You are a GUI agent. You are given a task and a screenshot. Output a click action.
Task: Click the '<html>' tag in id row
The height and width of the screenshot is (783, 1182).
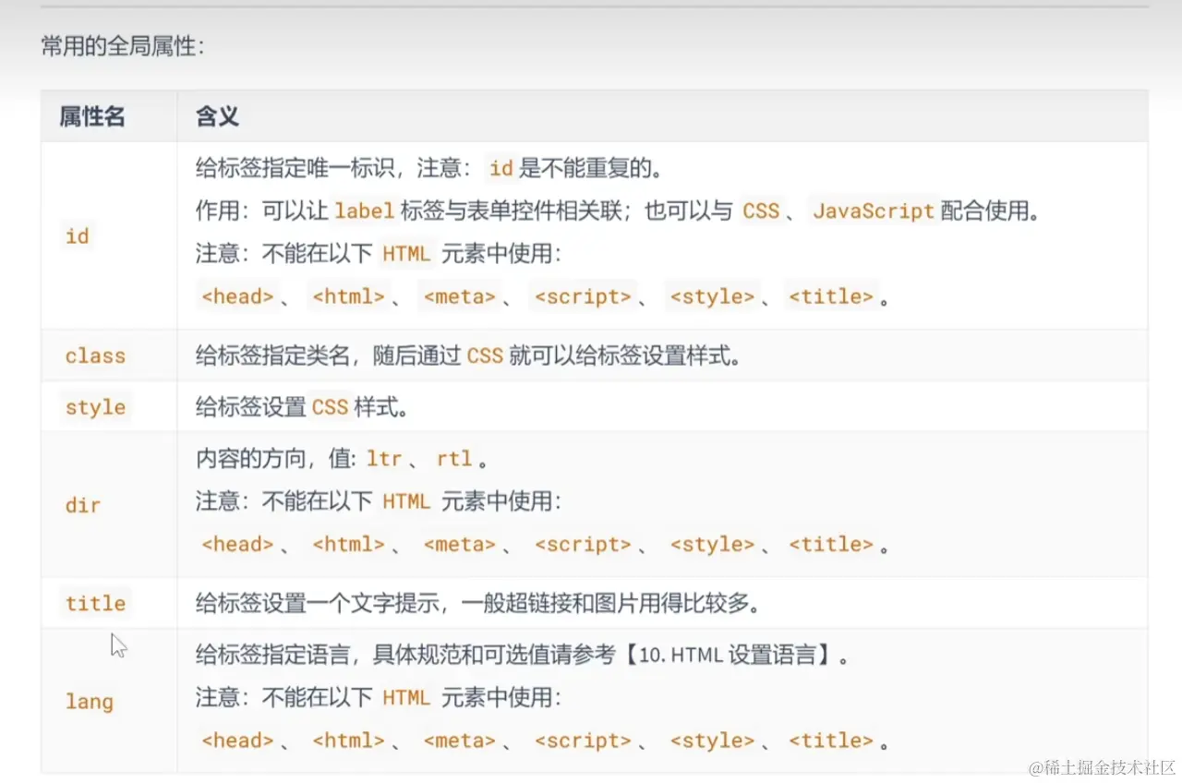pyautogui.click(x=348, y=296)
